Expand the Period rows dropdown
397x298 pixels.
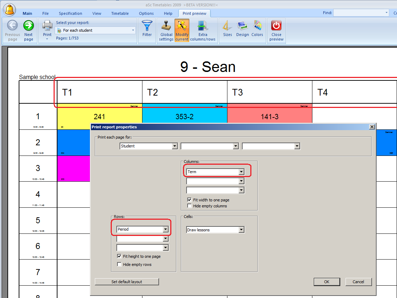[165, 229]
